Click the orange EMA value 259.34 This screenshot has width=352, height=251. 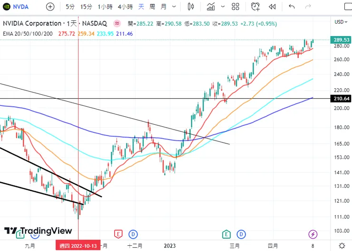click(86, 34)
